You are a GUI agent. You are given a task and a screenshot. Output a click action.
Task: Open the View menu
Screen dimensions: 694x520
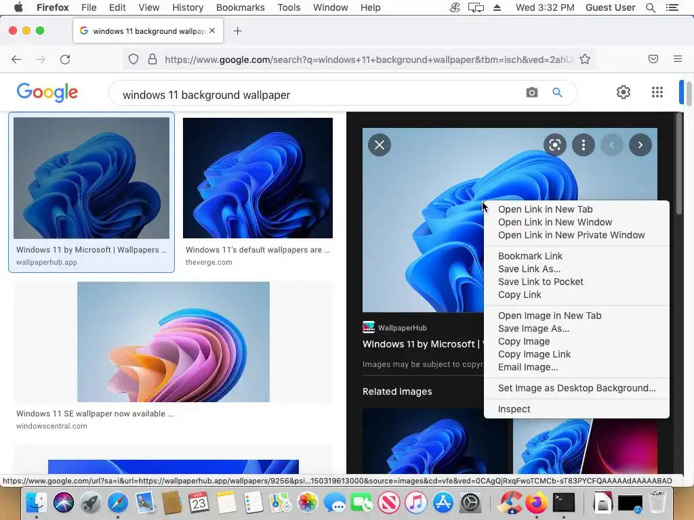pos(148,7)
